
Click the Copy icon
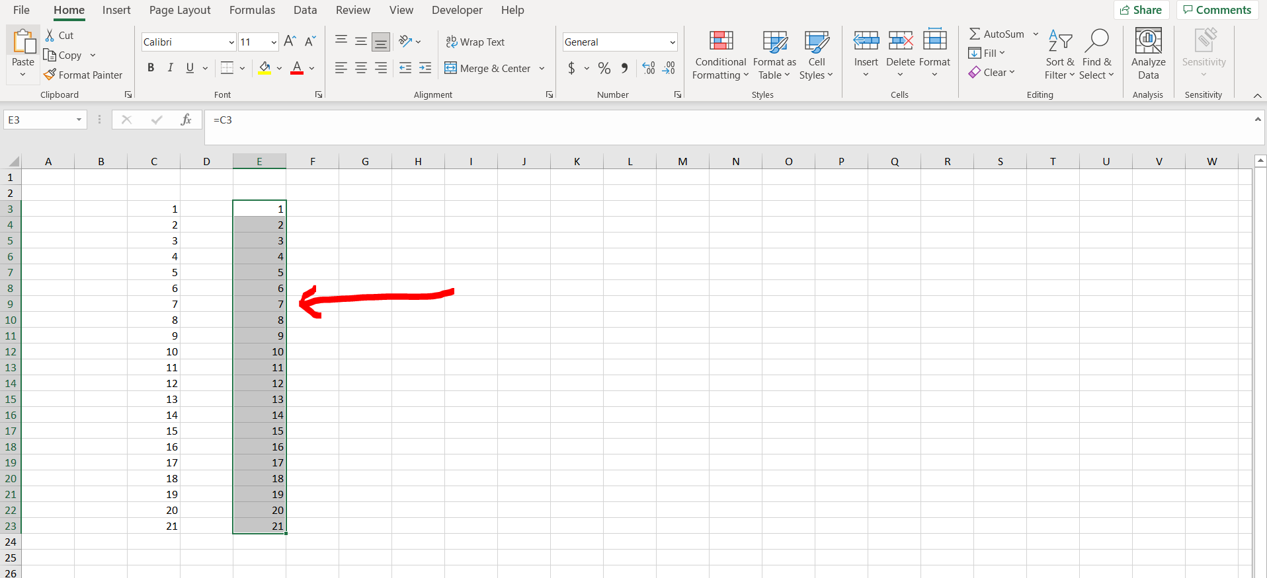click(50, 55)
